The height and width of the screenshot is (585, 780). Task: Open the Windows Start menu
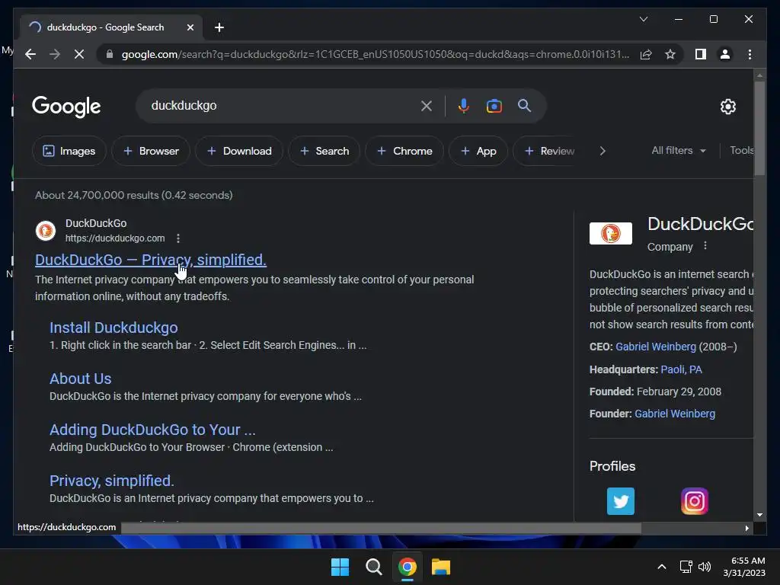click(340, 567)
